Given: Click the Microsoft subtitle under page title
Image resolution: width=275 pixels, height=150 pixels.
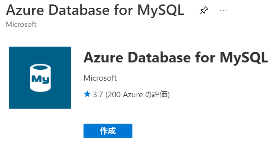Looking at the screenshot, I should click(21, 24).
